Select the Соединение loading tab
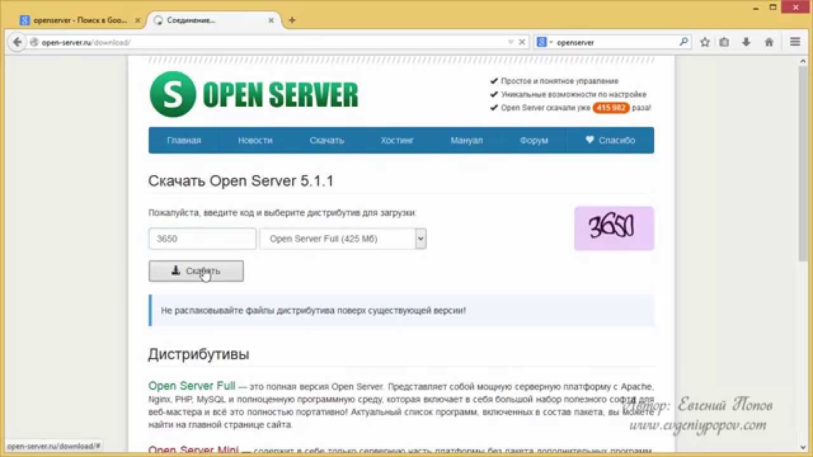Screen dimensions: 813x457 [213, 20]
